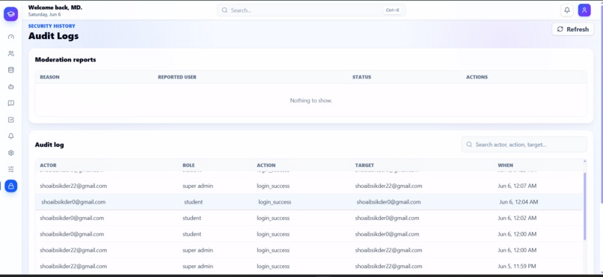
Task: Click the actor email in the 12:07 AM row
Action: [x=73, y=186]
